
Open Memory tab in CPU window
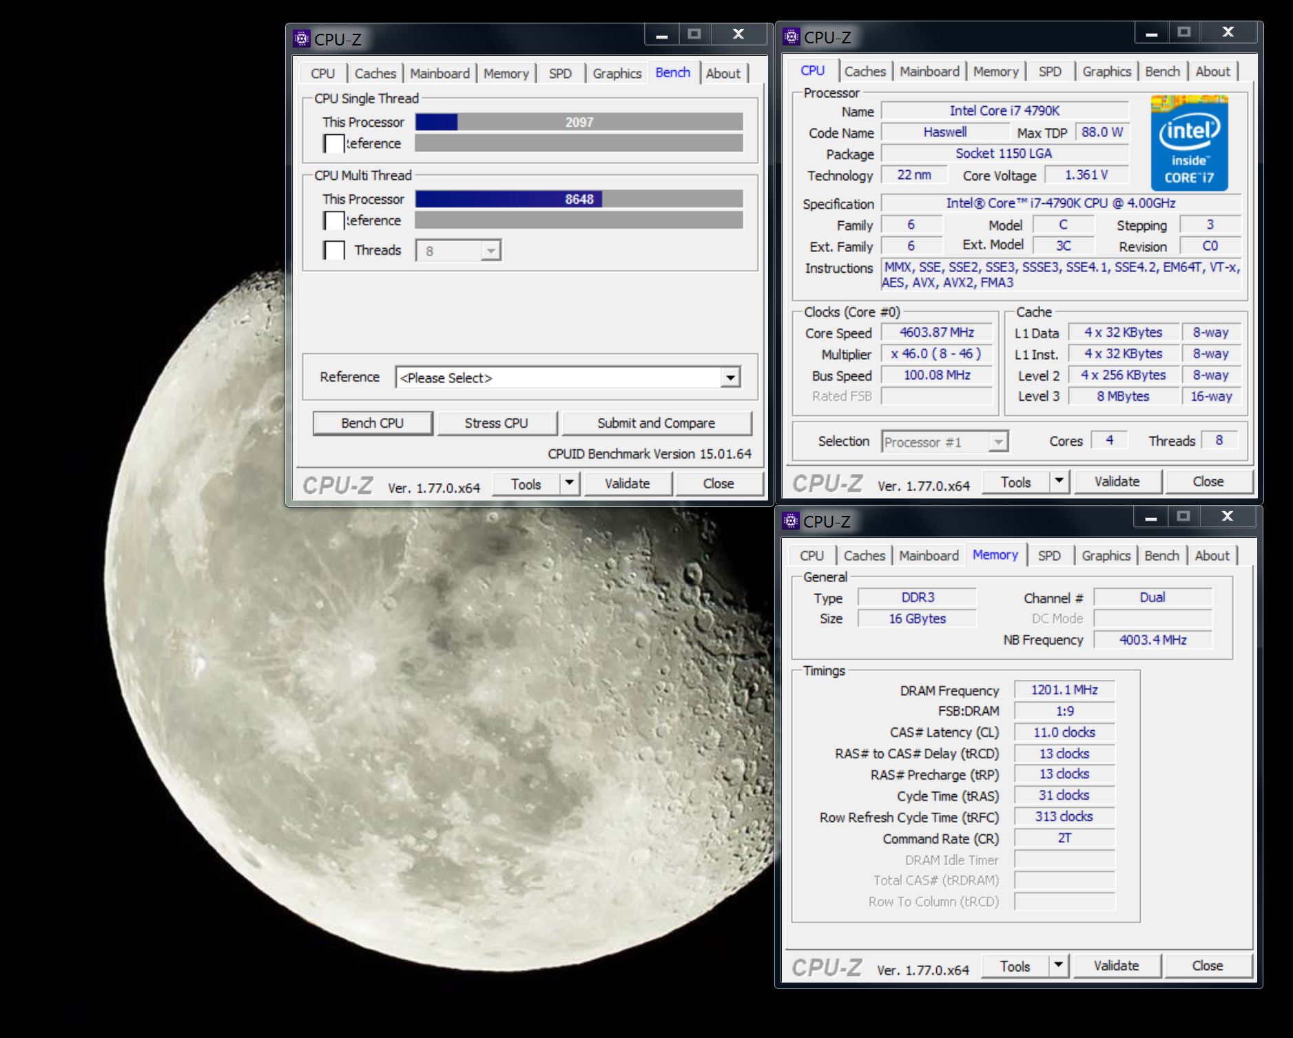(996, 72)
